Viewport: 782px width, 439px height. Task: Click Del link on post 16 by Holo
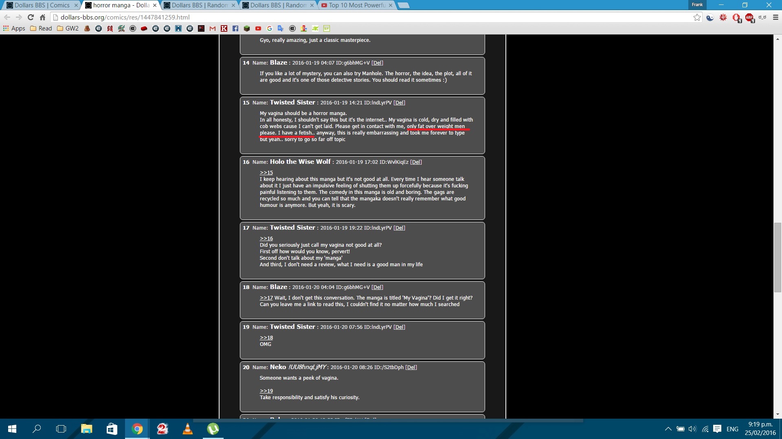(416, 162)
